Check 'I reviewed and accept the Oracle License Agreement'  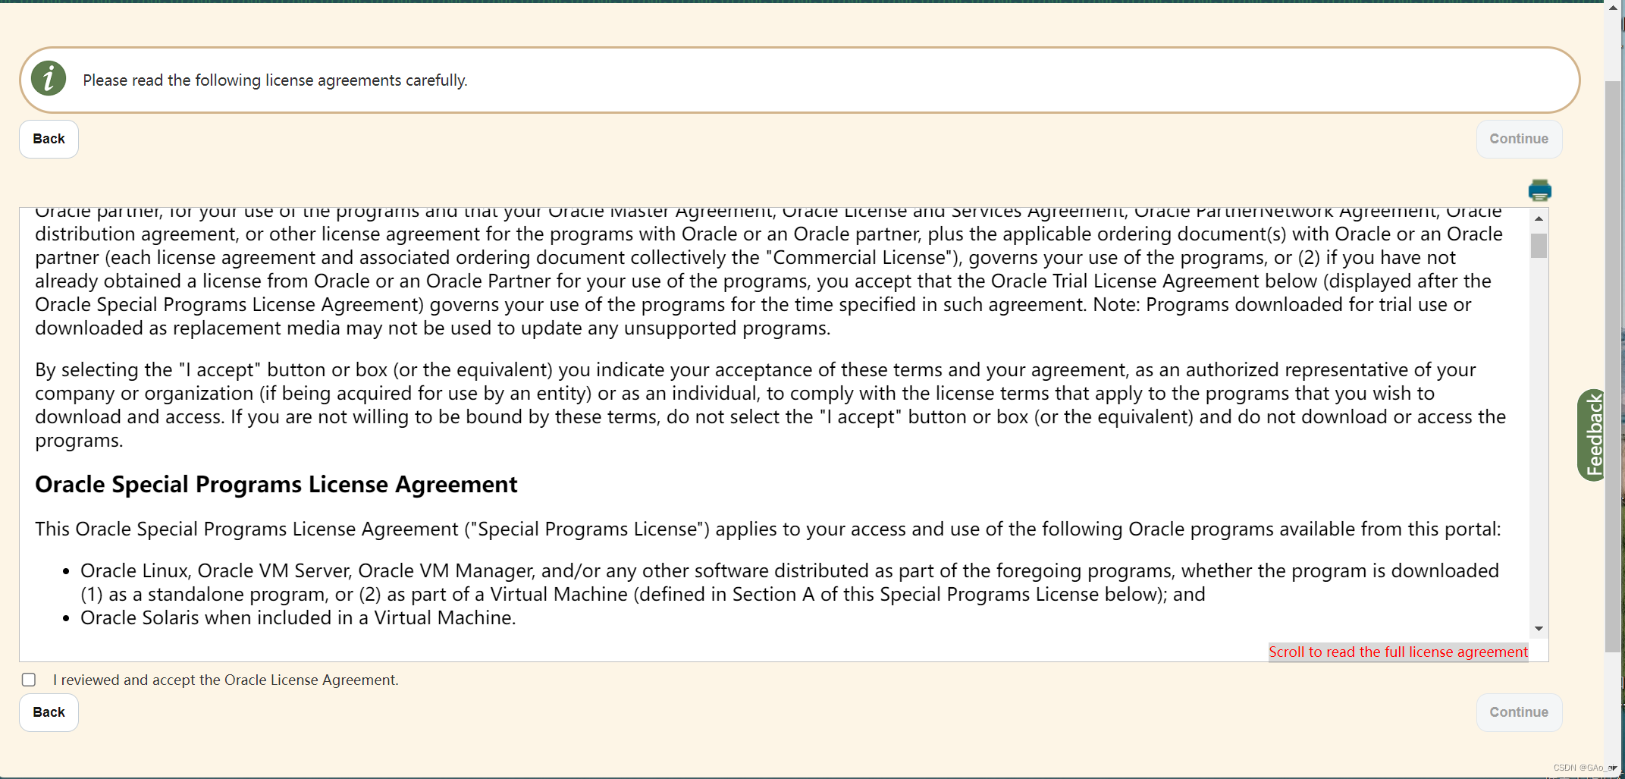pyautogui.click(x=29, y=680)
